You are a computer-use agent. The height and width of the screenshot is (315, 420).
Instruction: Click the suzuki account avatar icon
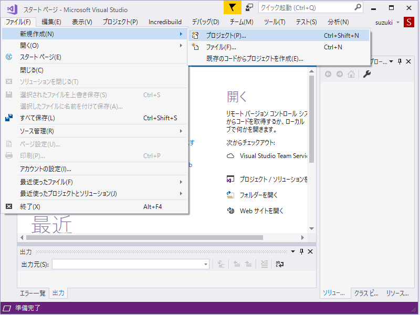[409, 22]
